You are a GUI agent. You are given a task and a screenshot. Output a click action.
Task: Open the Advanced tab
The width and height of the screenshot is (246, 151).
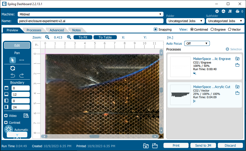(x=57, y=30)
